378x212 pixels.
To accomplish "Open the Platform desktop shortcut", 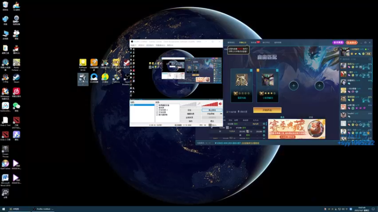I will 116,78.
